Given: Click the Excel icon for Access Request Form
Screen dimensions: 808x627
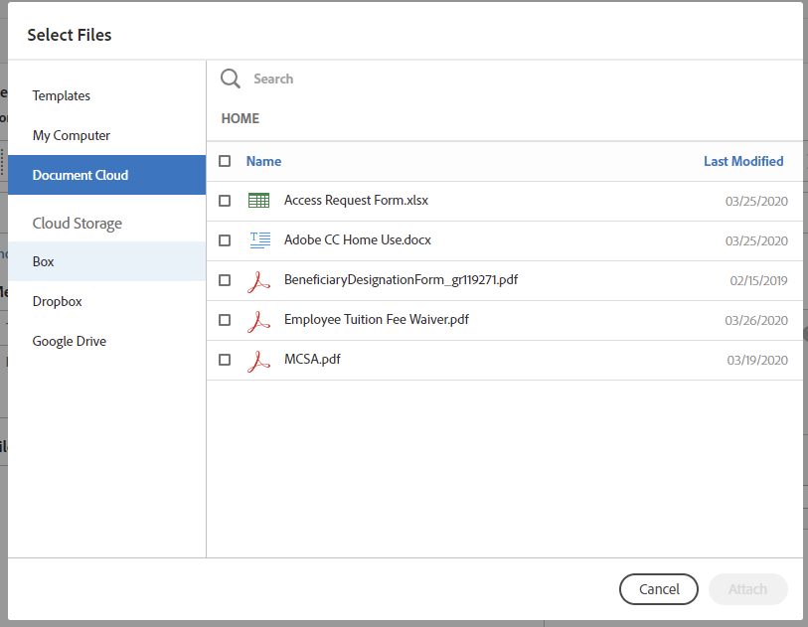Looking at the screenshot, I should [258, 201].
